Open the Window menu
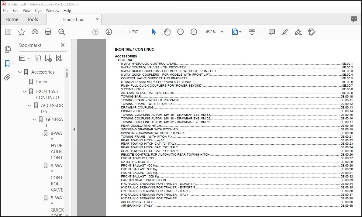 tap(52, 11)
